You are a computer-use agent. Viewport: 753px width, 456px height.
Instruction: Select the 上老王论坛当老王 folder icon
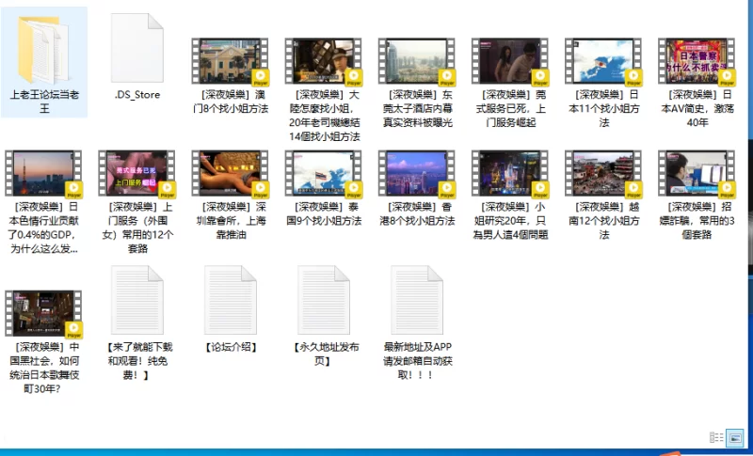coord(43,50)
